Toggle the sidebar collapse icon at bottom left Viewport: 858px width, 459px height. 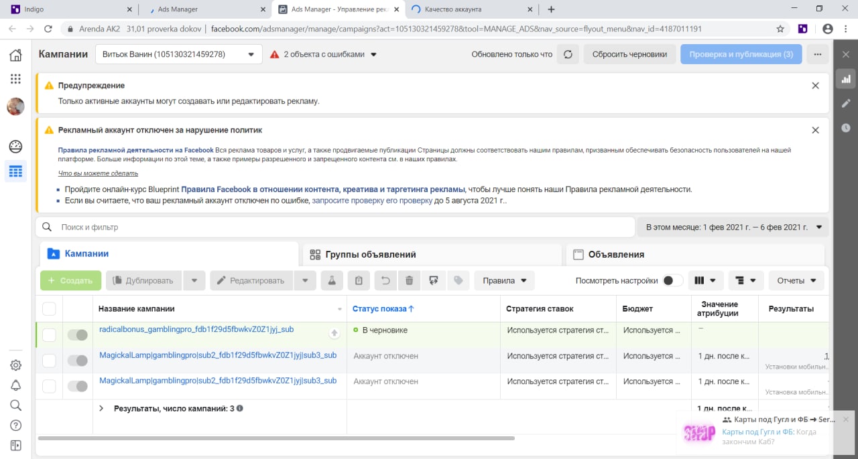(x=15, y=446)
